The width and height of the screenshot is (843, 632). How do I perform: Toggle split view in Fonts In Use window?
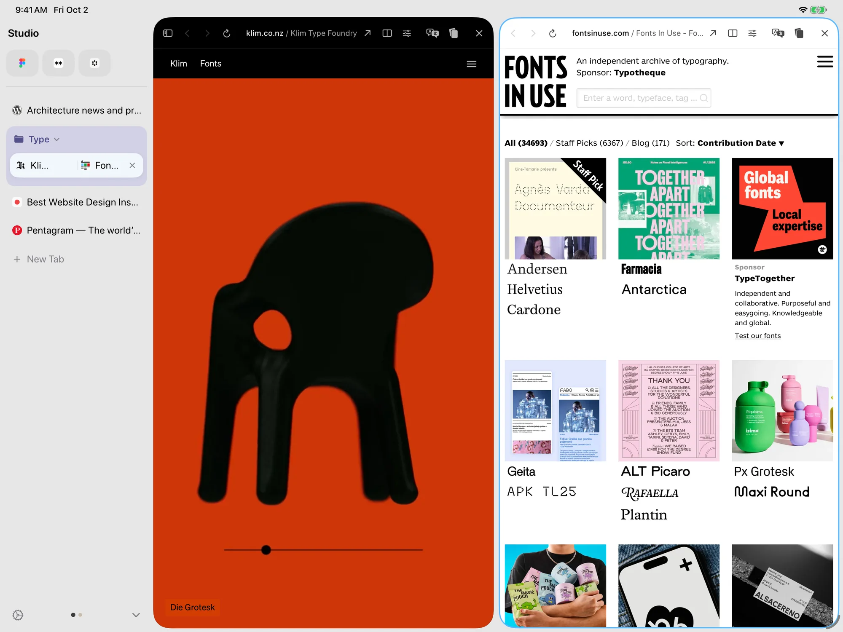tap(733, 33)
